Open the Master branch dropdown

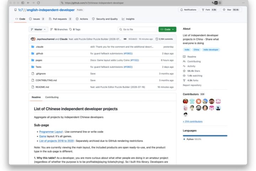pyautogui.click(x=38, y=30)
